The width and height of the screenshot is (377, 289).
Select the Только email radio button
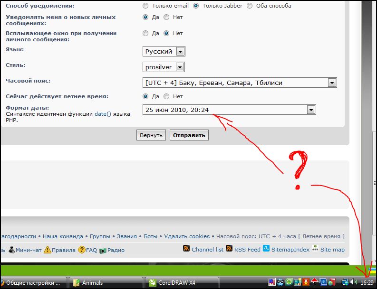[x=146, y=6]
